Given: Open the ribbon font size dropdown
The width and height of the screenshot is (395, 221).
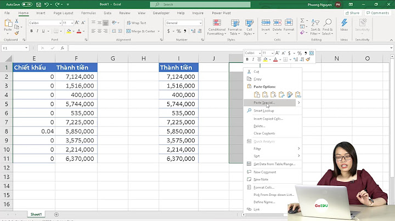Looking at the screenshot, I should (72, 23).
